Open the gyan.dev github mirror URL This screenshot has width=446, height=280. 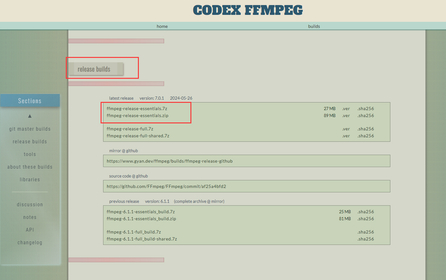(x=170, y=161)
